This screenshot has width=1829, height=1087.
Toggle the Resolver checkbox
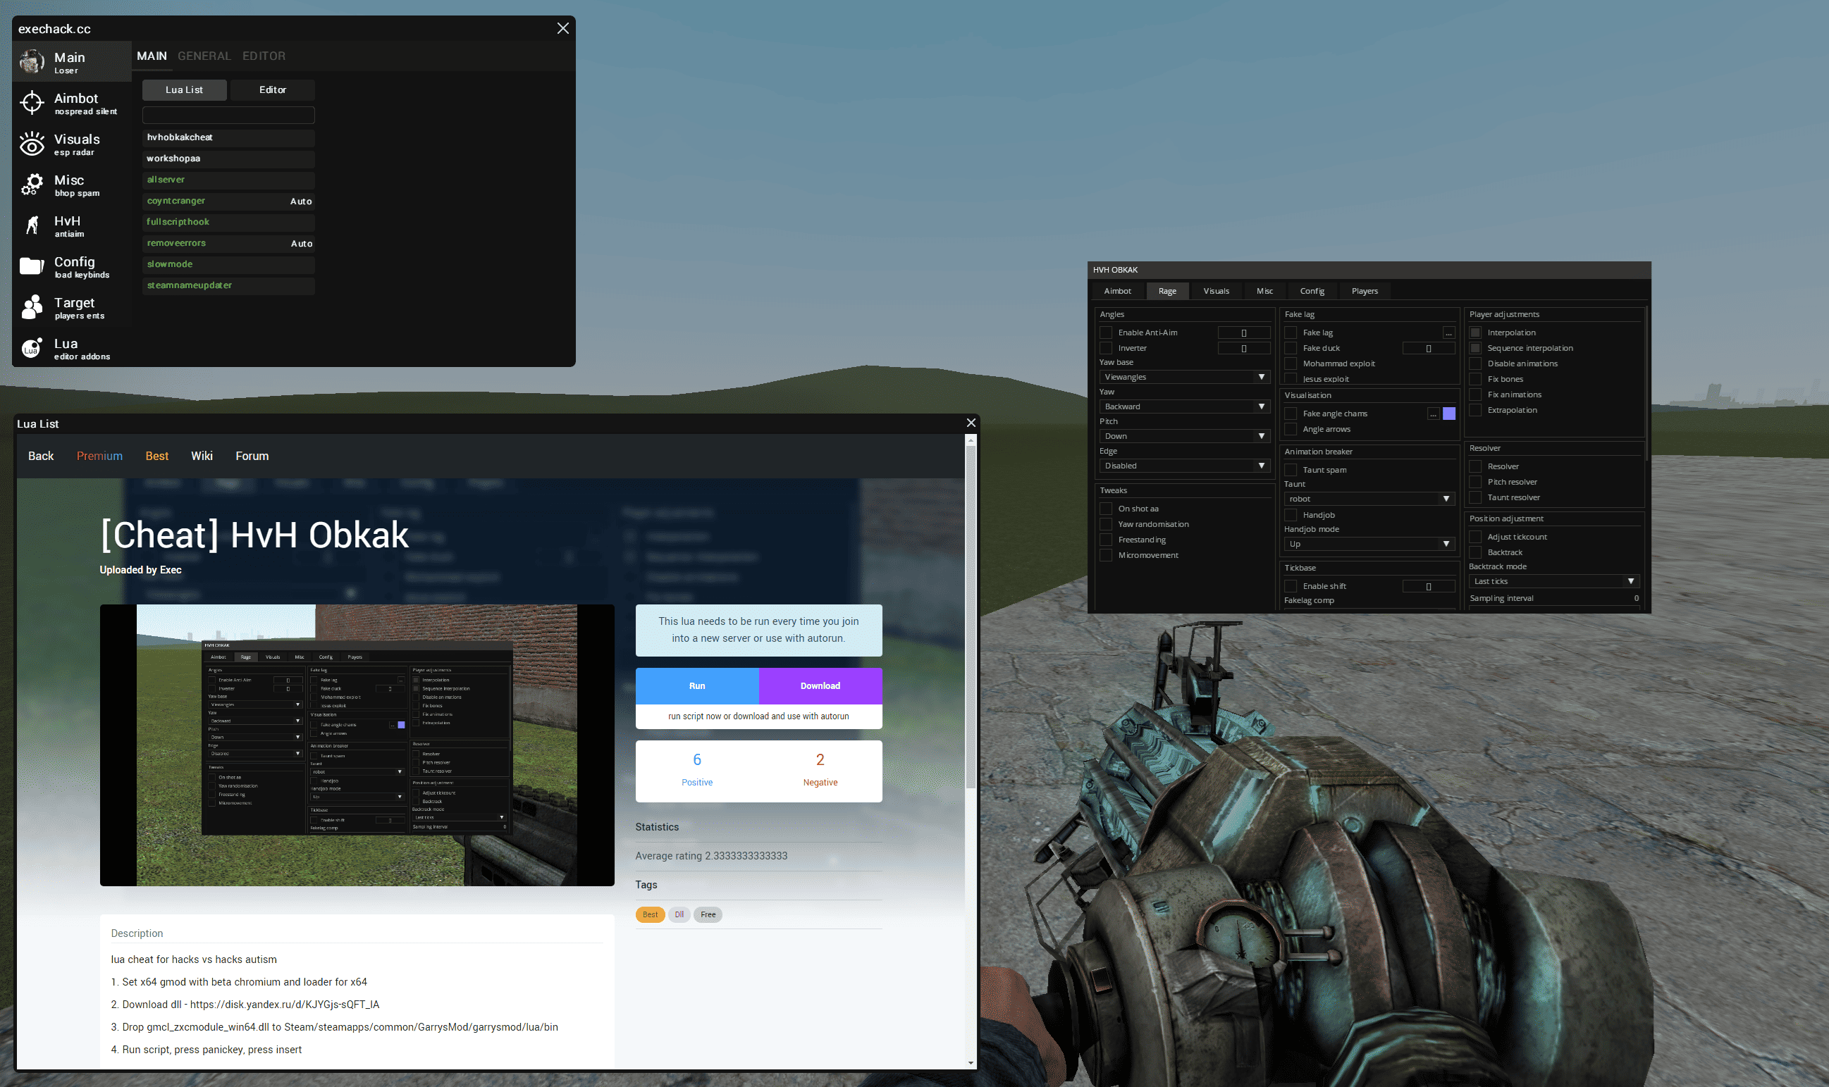click(1475, 466)
